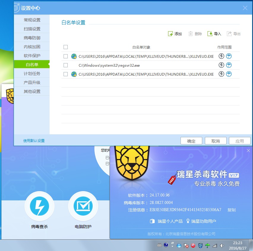Close the 设置中心 dialog
The image size is (253, 251).
pos(245,8)
